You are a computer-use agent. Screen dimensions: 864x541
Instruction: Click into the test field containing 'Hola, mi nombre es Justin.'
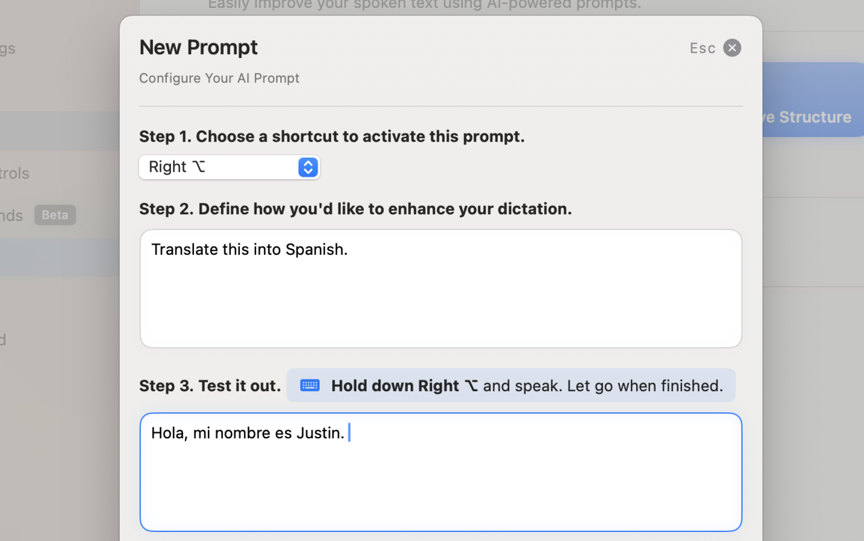click(x=441, y=472)
